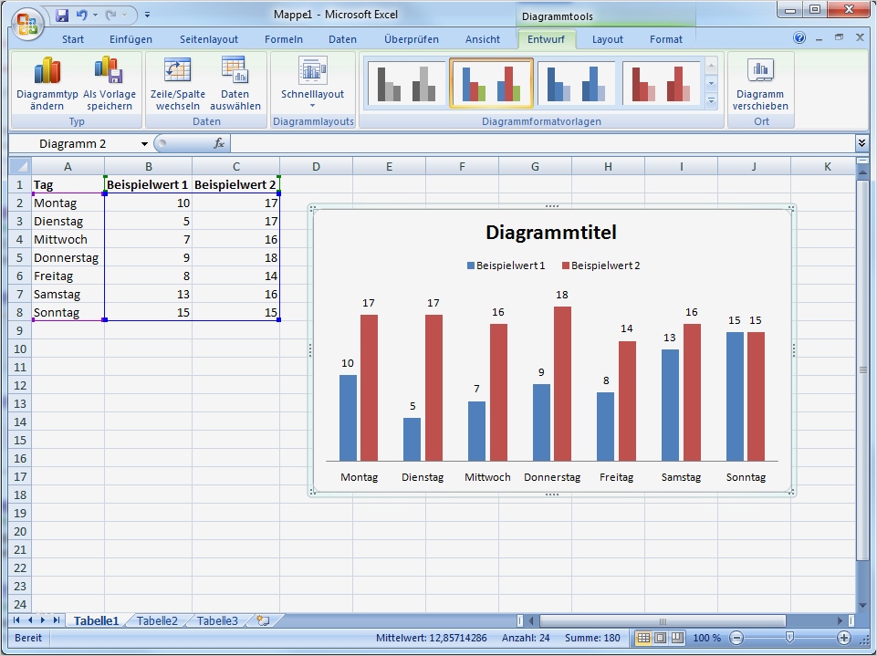The height and width of the screenshot is (656, 877).
Task: Switch to the Layout ribbon tab
Action: [x=607, y=39]
